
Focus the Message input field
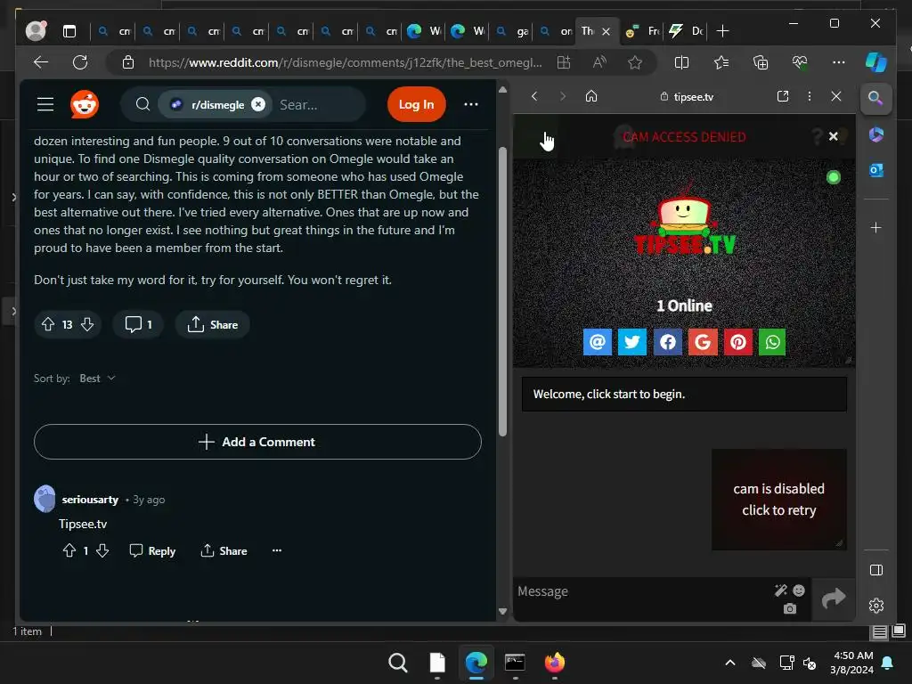tap(643, 591)
